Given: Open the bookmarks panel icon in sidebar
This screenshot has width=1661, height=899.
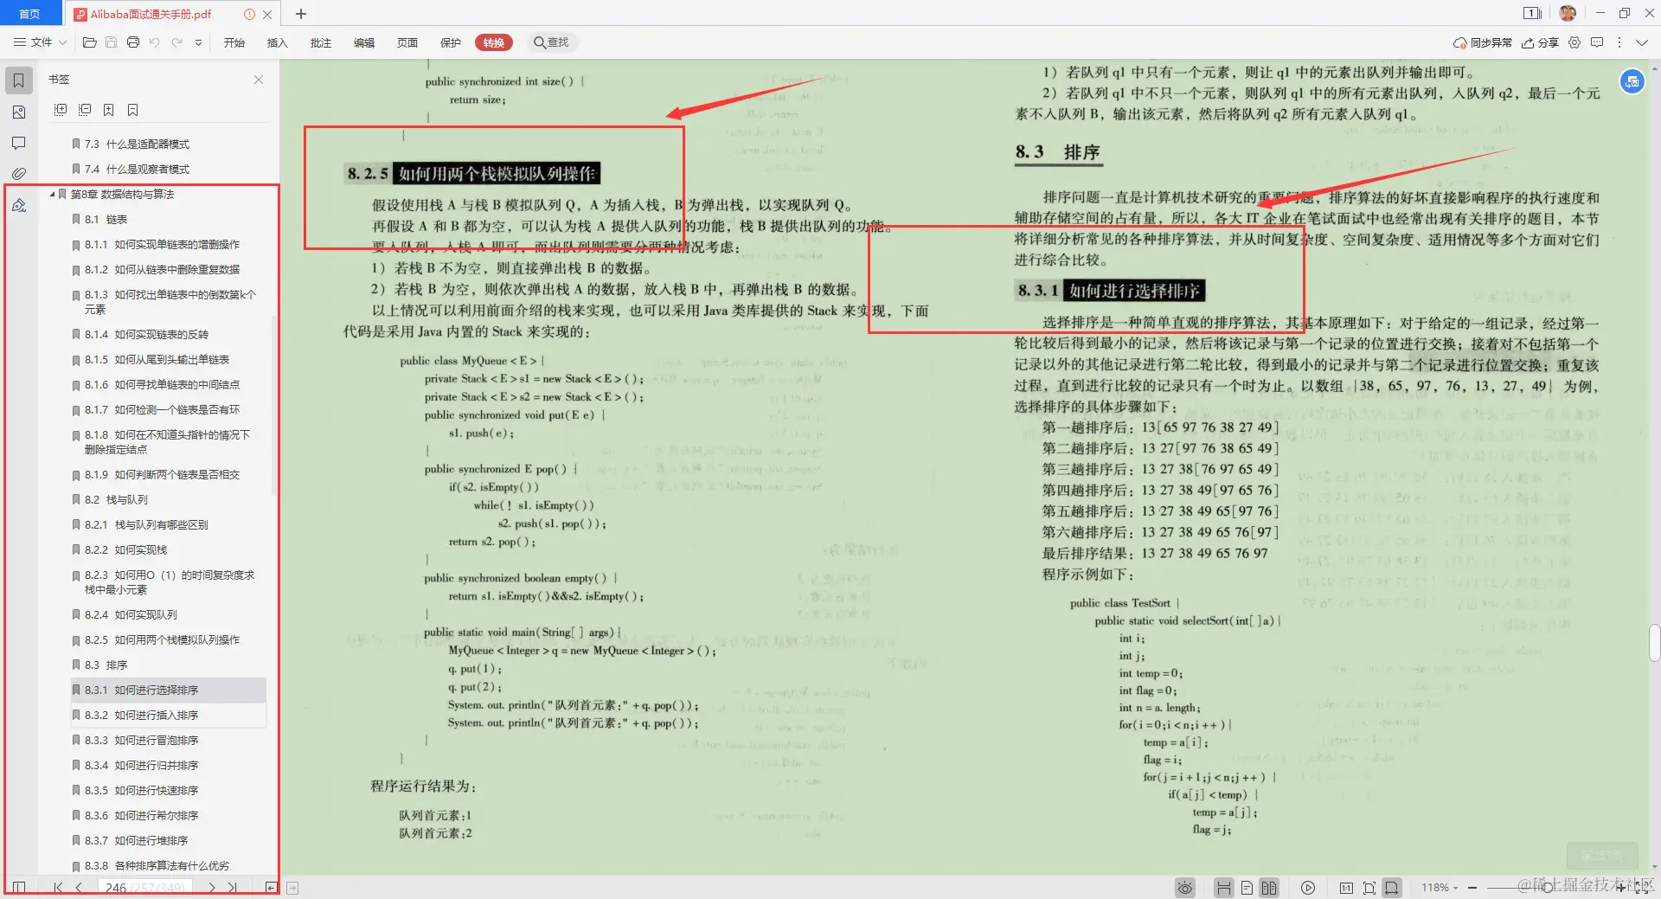Looking at the screenshot, I should [18, 80].
